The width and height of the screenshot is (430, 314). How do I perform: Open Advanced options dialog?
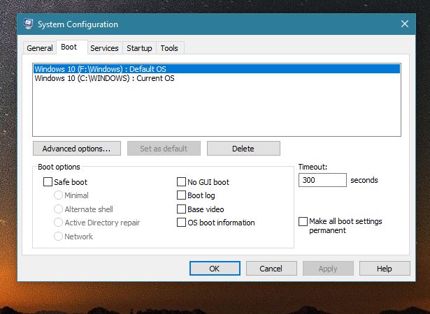[x=77, y=149]
